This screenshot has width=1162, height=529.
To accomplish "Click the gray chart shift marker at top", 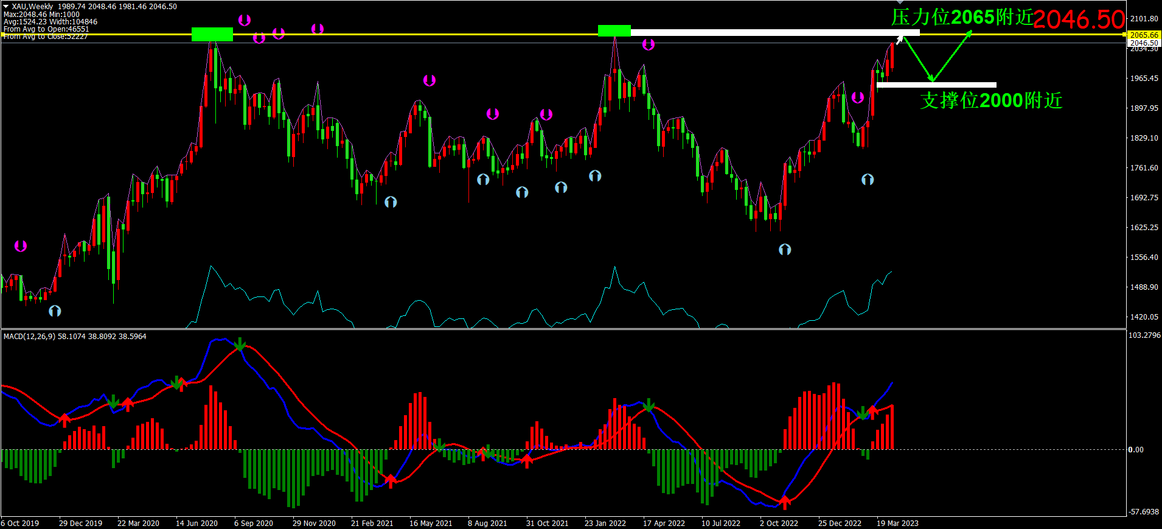I will (900, 2).
